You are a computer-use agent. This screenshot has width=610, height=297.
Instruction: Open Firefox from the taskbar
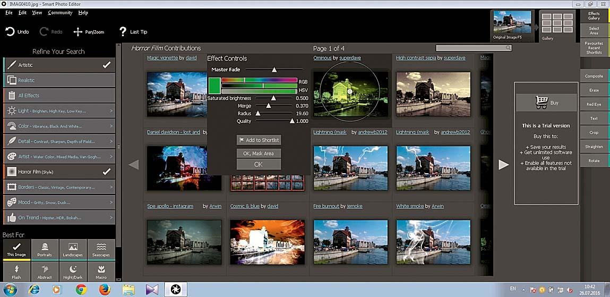[x=105, y=290]
